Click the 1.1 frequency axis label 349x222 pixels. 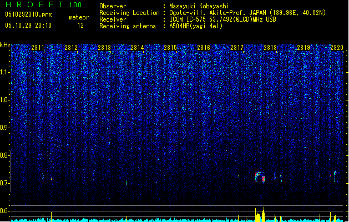point(4,72)
